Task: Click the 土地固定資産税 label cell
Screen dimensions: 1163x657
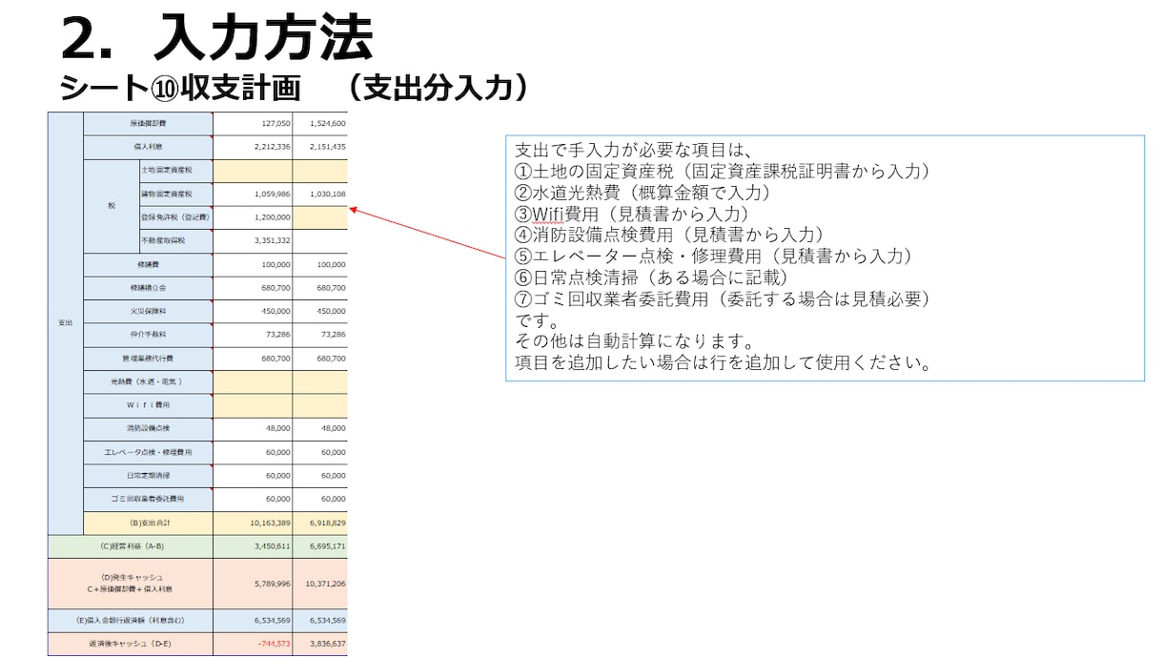Action: pos(175,171)
